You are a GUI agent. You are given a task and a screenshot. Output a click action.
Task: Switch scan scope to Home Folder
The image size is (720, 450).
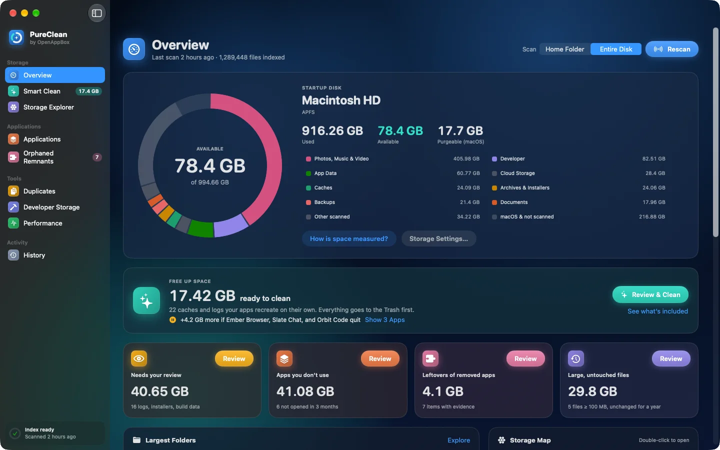click(x=564, y=49)
